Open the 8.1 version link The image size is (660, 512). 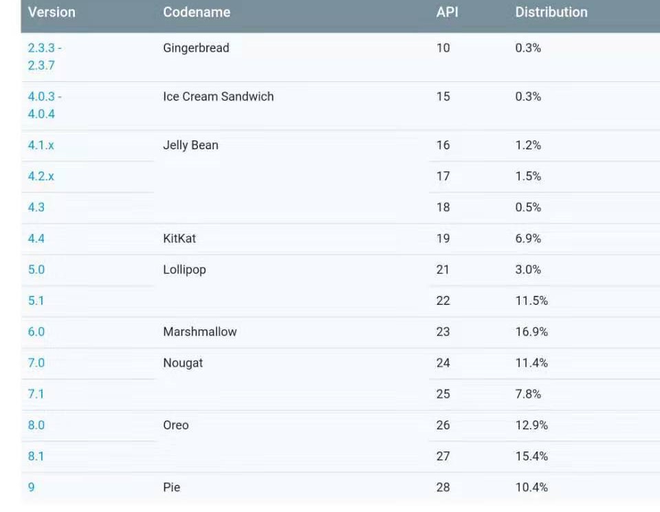coord(36,456)
